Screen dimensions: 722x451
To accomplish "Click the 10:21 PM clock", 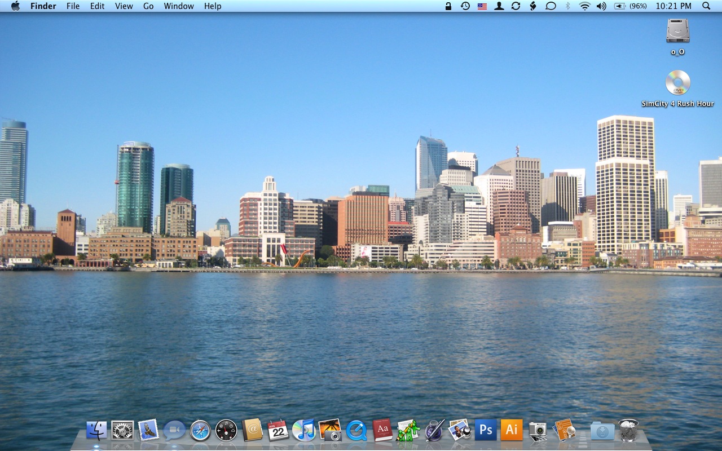I will coord(673,6).
